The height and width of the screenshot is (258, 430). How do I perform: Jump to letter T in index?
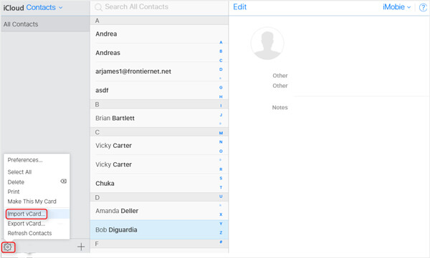pos(221,187)
